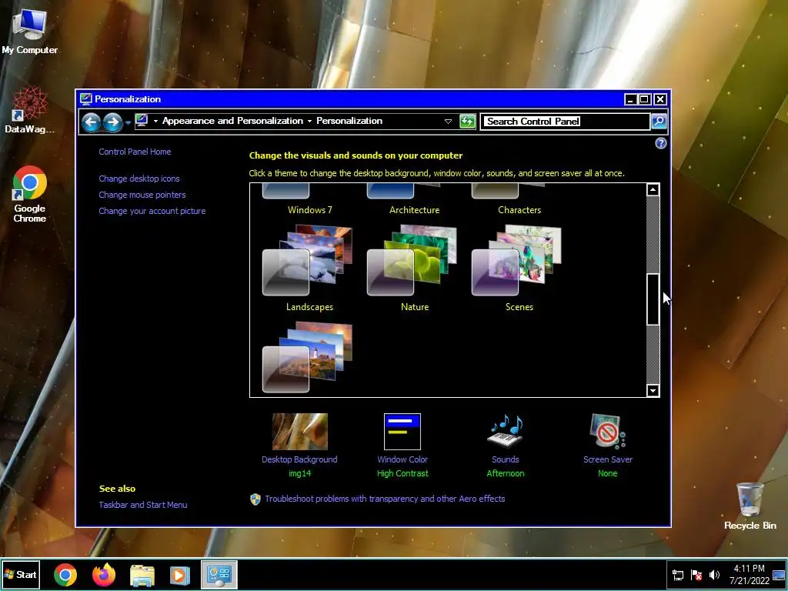Screen dimensions: 788x591
Task: Open Change desktop icons link
Action: 139,179
